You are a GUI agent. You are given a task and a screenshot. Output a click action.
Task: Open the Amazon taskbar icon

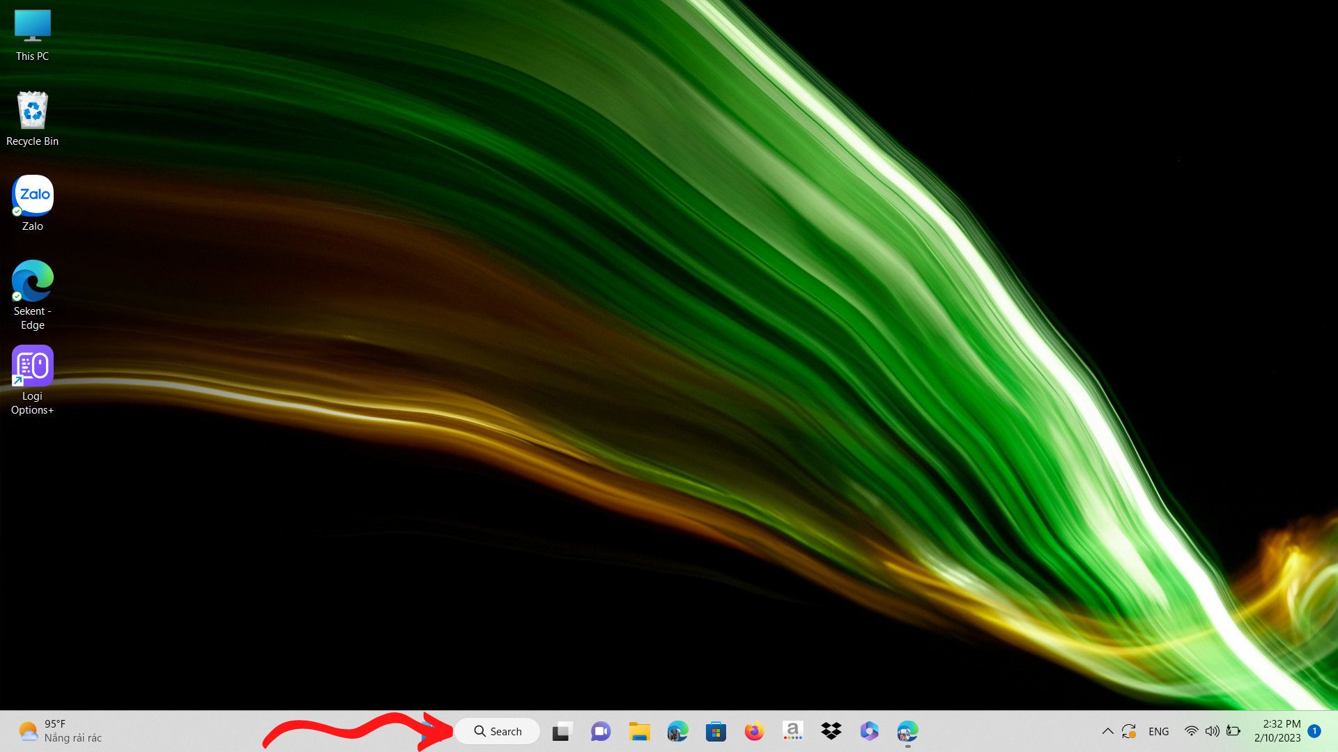tap(792, 731)
